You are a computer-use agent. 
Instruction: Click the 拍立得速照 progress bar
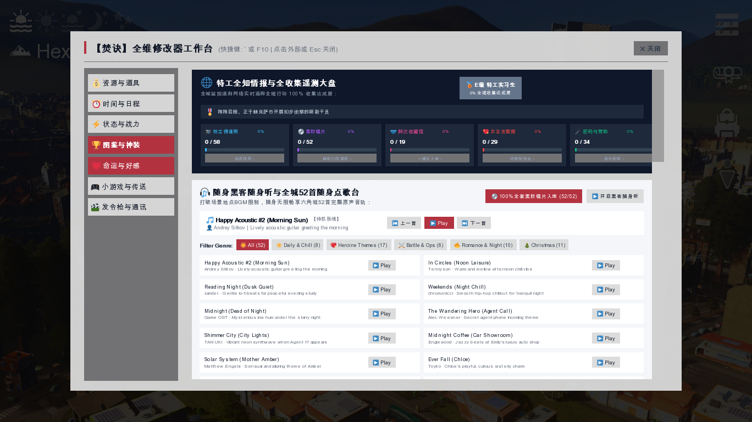pos(245,150)
